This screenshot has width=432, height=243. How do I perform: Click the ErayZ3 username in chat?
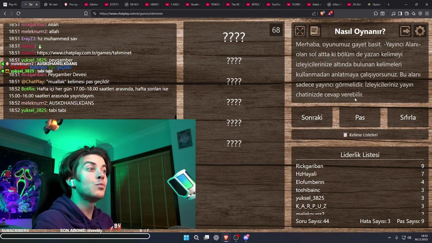click(x=28, y=39)
